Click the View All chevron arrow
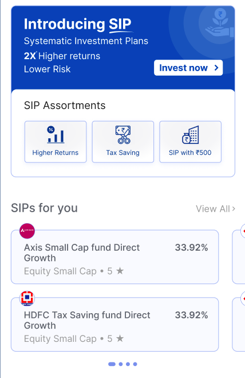The image size is (245, 378). coord(234,209)
